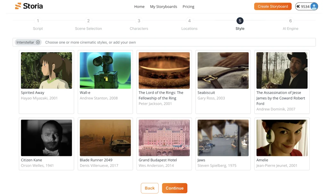328x196 pixels.
Task: Go to step 1 Script
Action: click(x=38, y=21)
